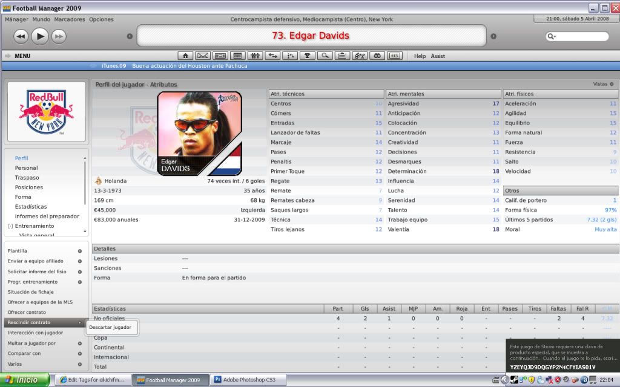Click the Help link
Screen dimensions: 620x387
point(420,56)
